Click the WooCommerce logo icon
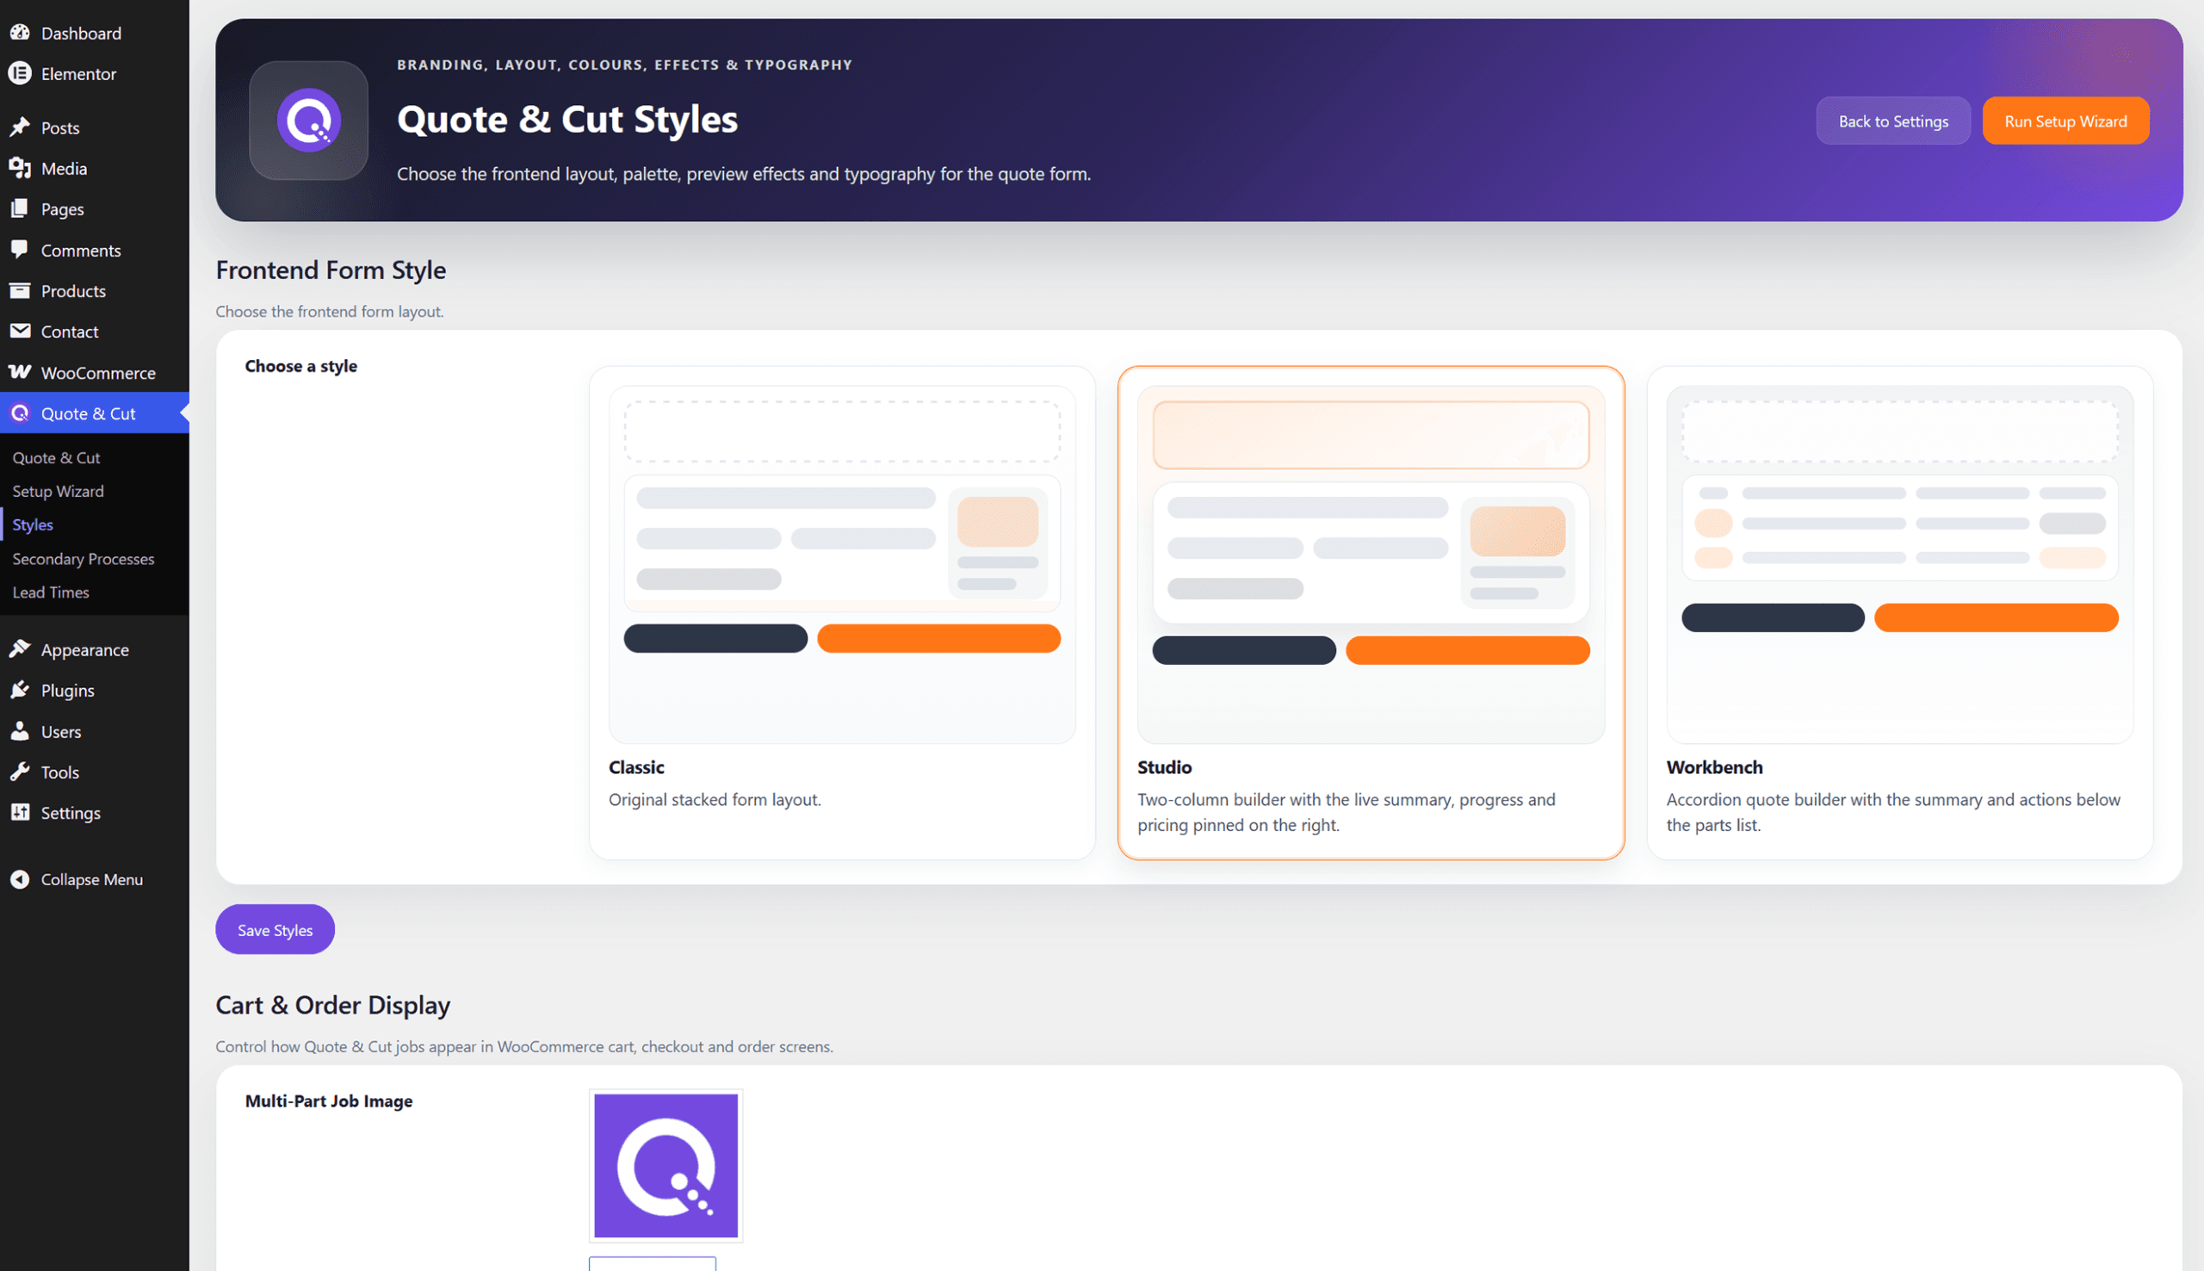2204x1271 pixels. pos(20,373)
